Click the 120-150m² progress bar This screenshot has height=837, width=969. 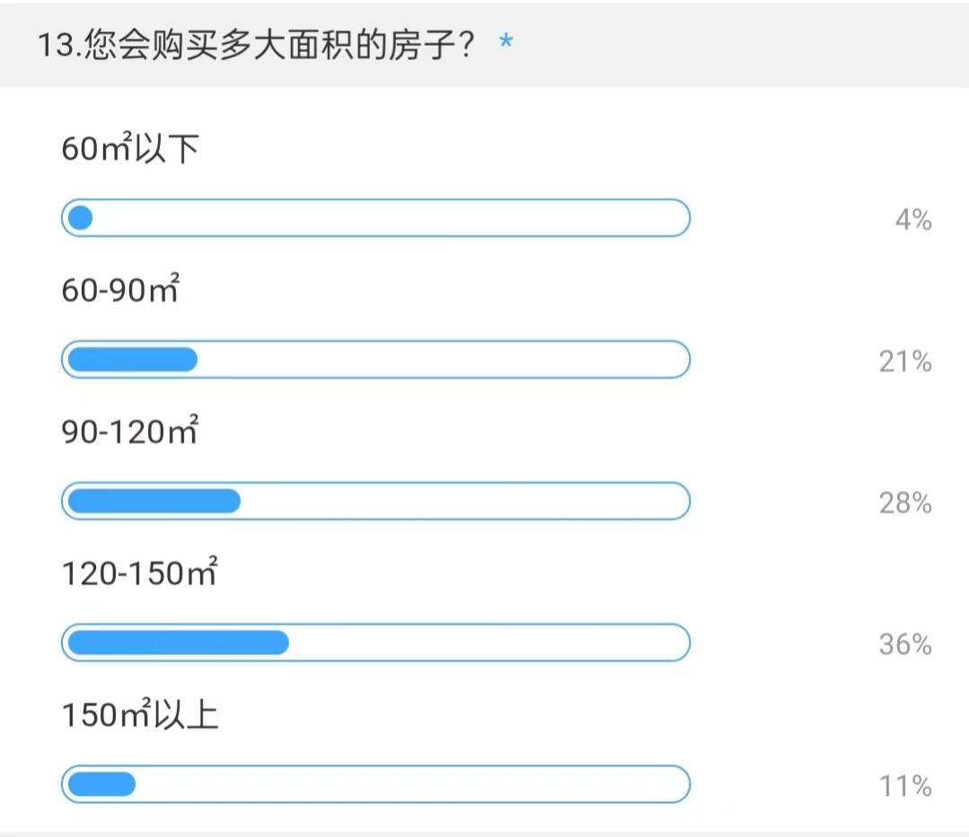375,642
